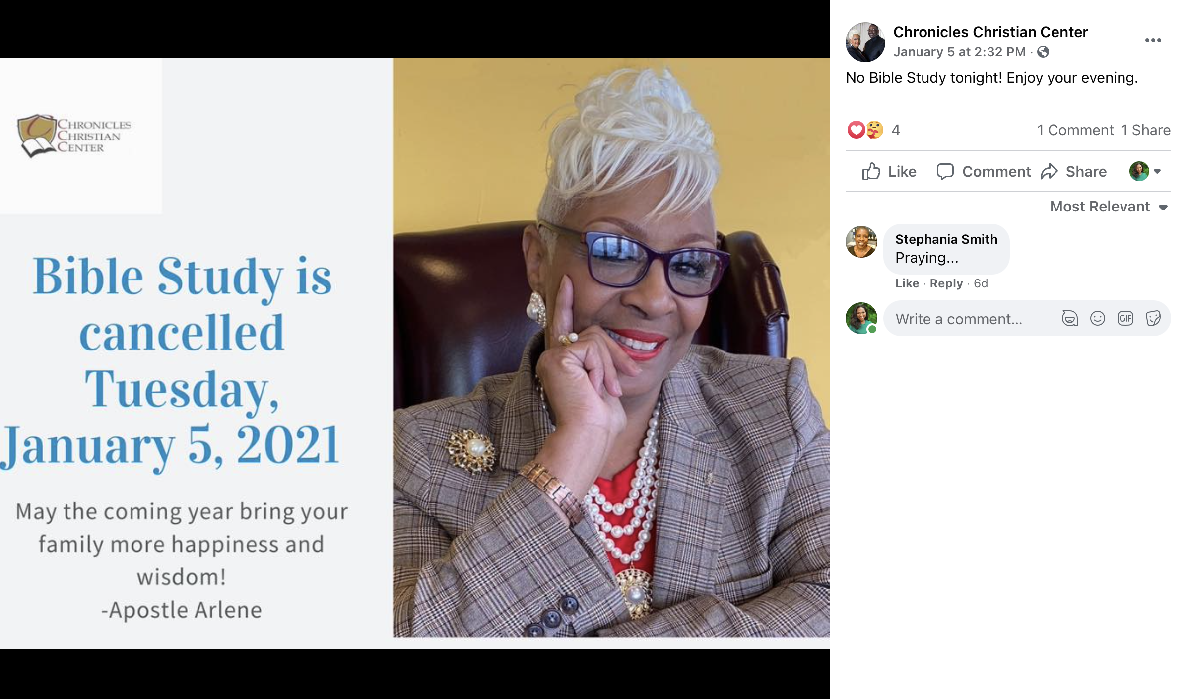Open the GIF picker in comment box
This screenshot has height=699, width=1187.
(1125, 318)
